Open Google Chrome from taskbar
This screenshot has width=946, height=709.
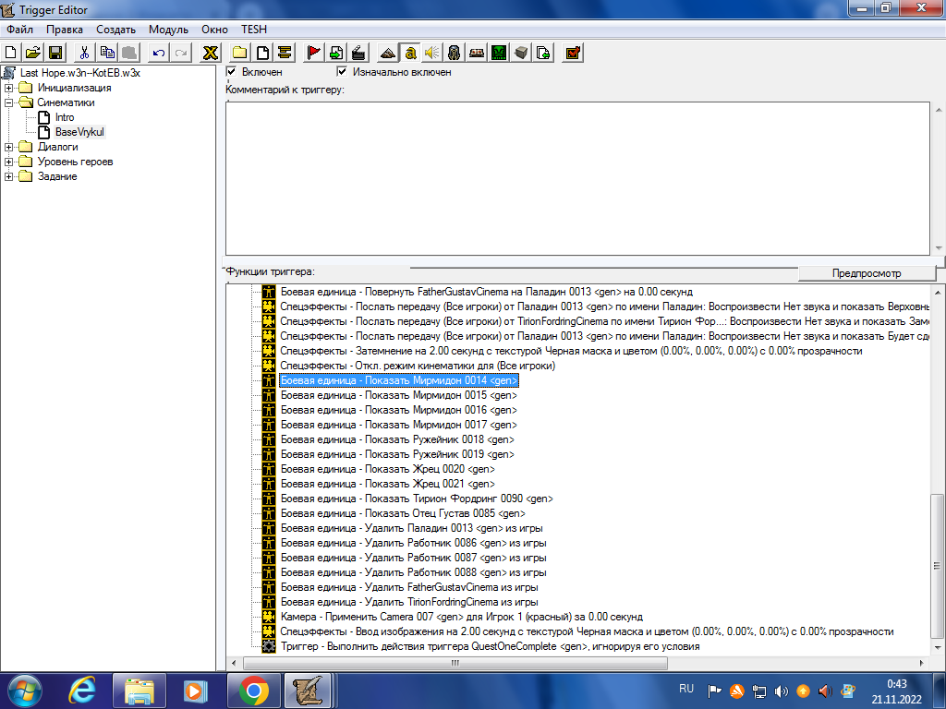253,691
